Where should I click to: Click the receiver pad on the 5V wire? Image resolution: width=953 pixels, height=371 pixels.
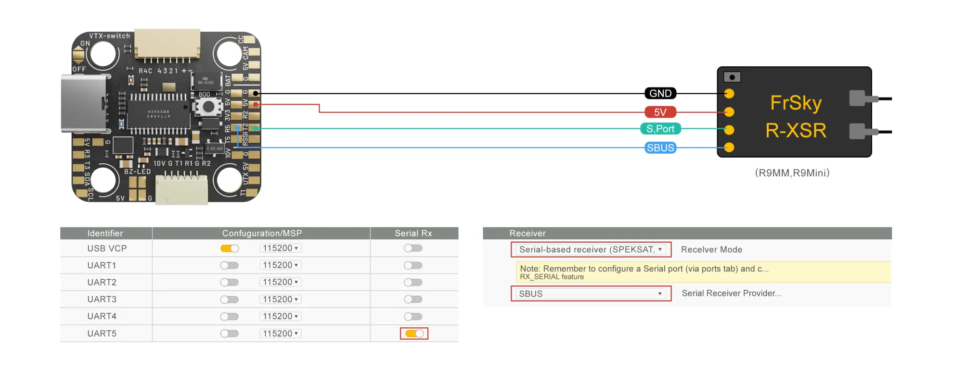pos(729,112)
